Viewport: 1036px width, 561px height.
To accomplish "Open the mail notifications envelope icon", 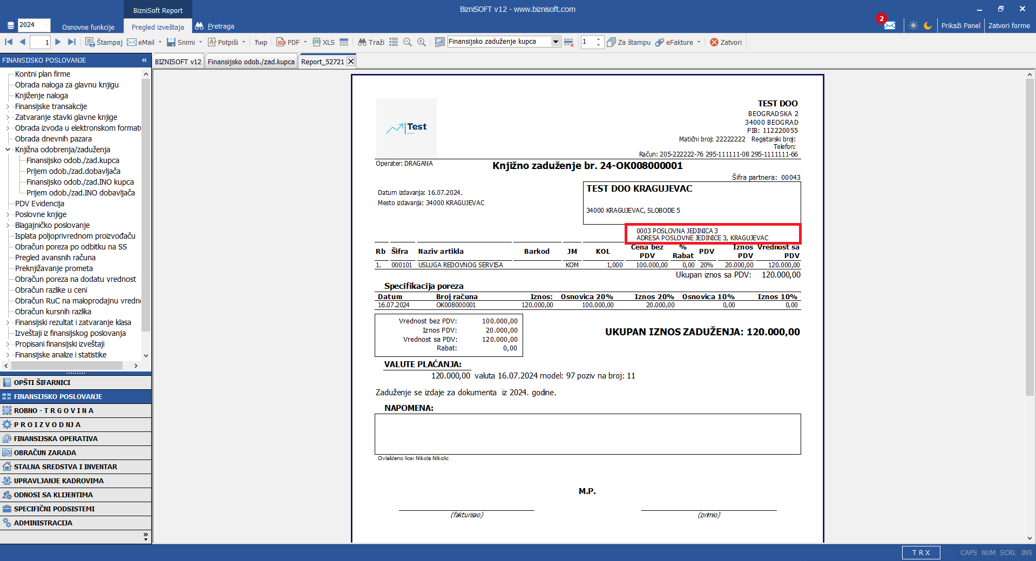I will point(889,25).
